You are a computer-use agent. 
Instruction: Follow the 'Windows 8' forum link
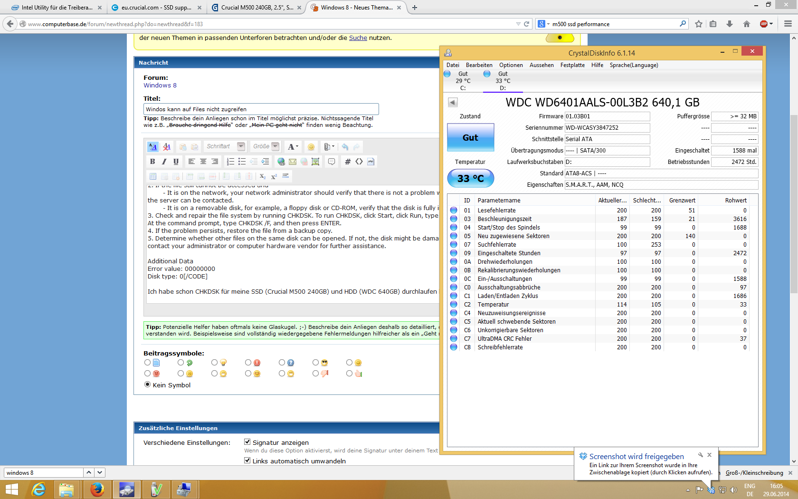pyautogui.click(x=160, y=86)
